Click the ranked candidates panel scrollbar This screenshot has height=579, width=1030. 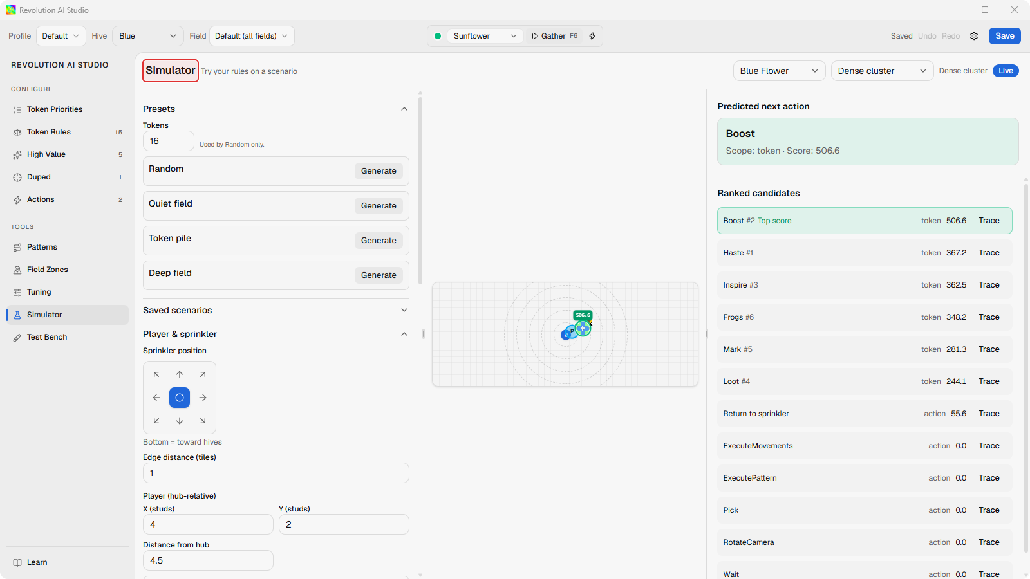point(1025,368)
